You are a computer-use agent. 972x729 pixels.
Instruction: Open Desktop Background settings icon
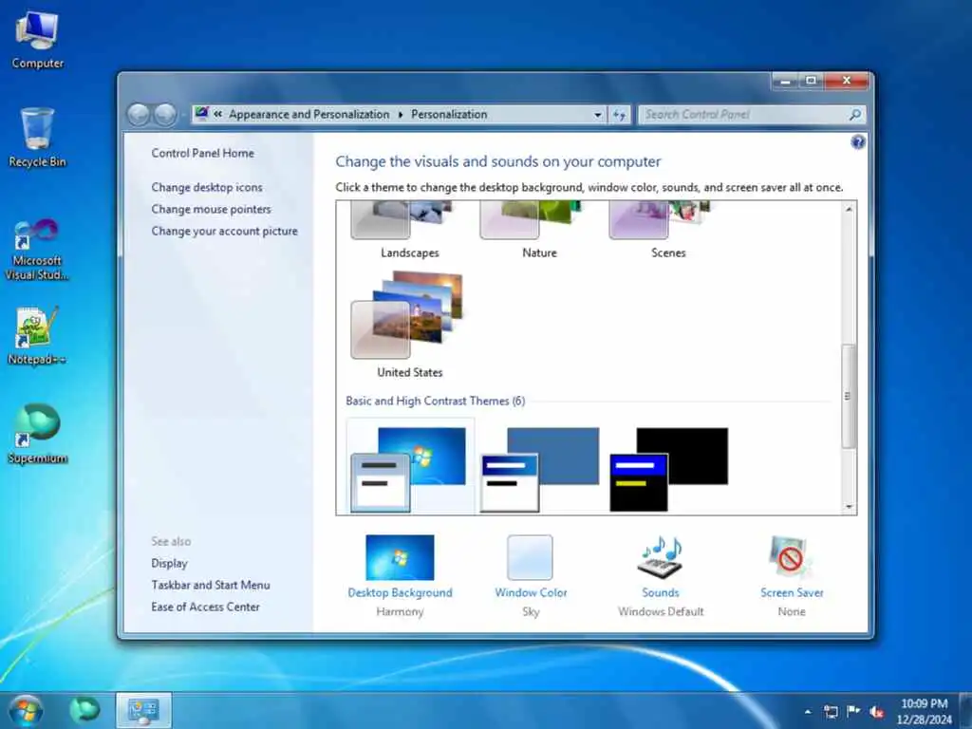pyautogui.click(x=400, y=557)
